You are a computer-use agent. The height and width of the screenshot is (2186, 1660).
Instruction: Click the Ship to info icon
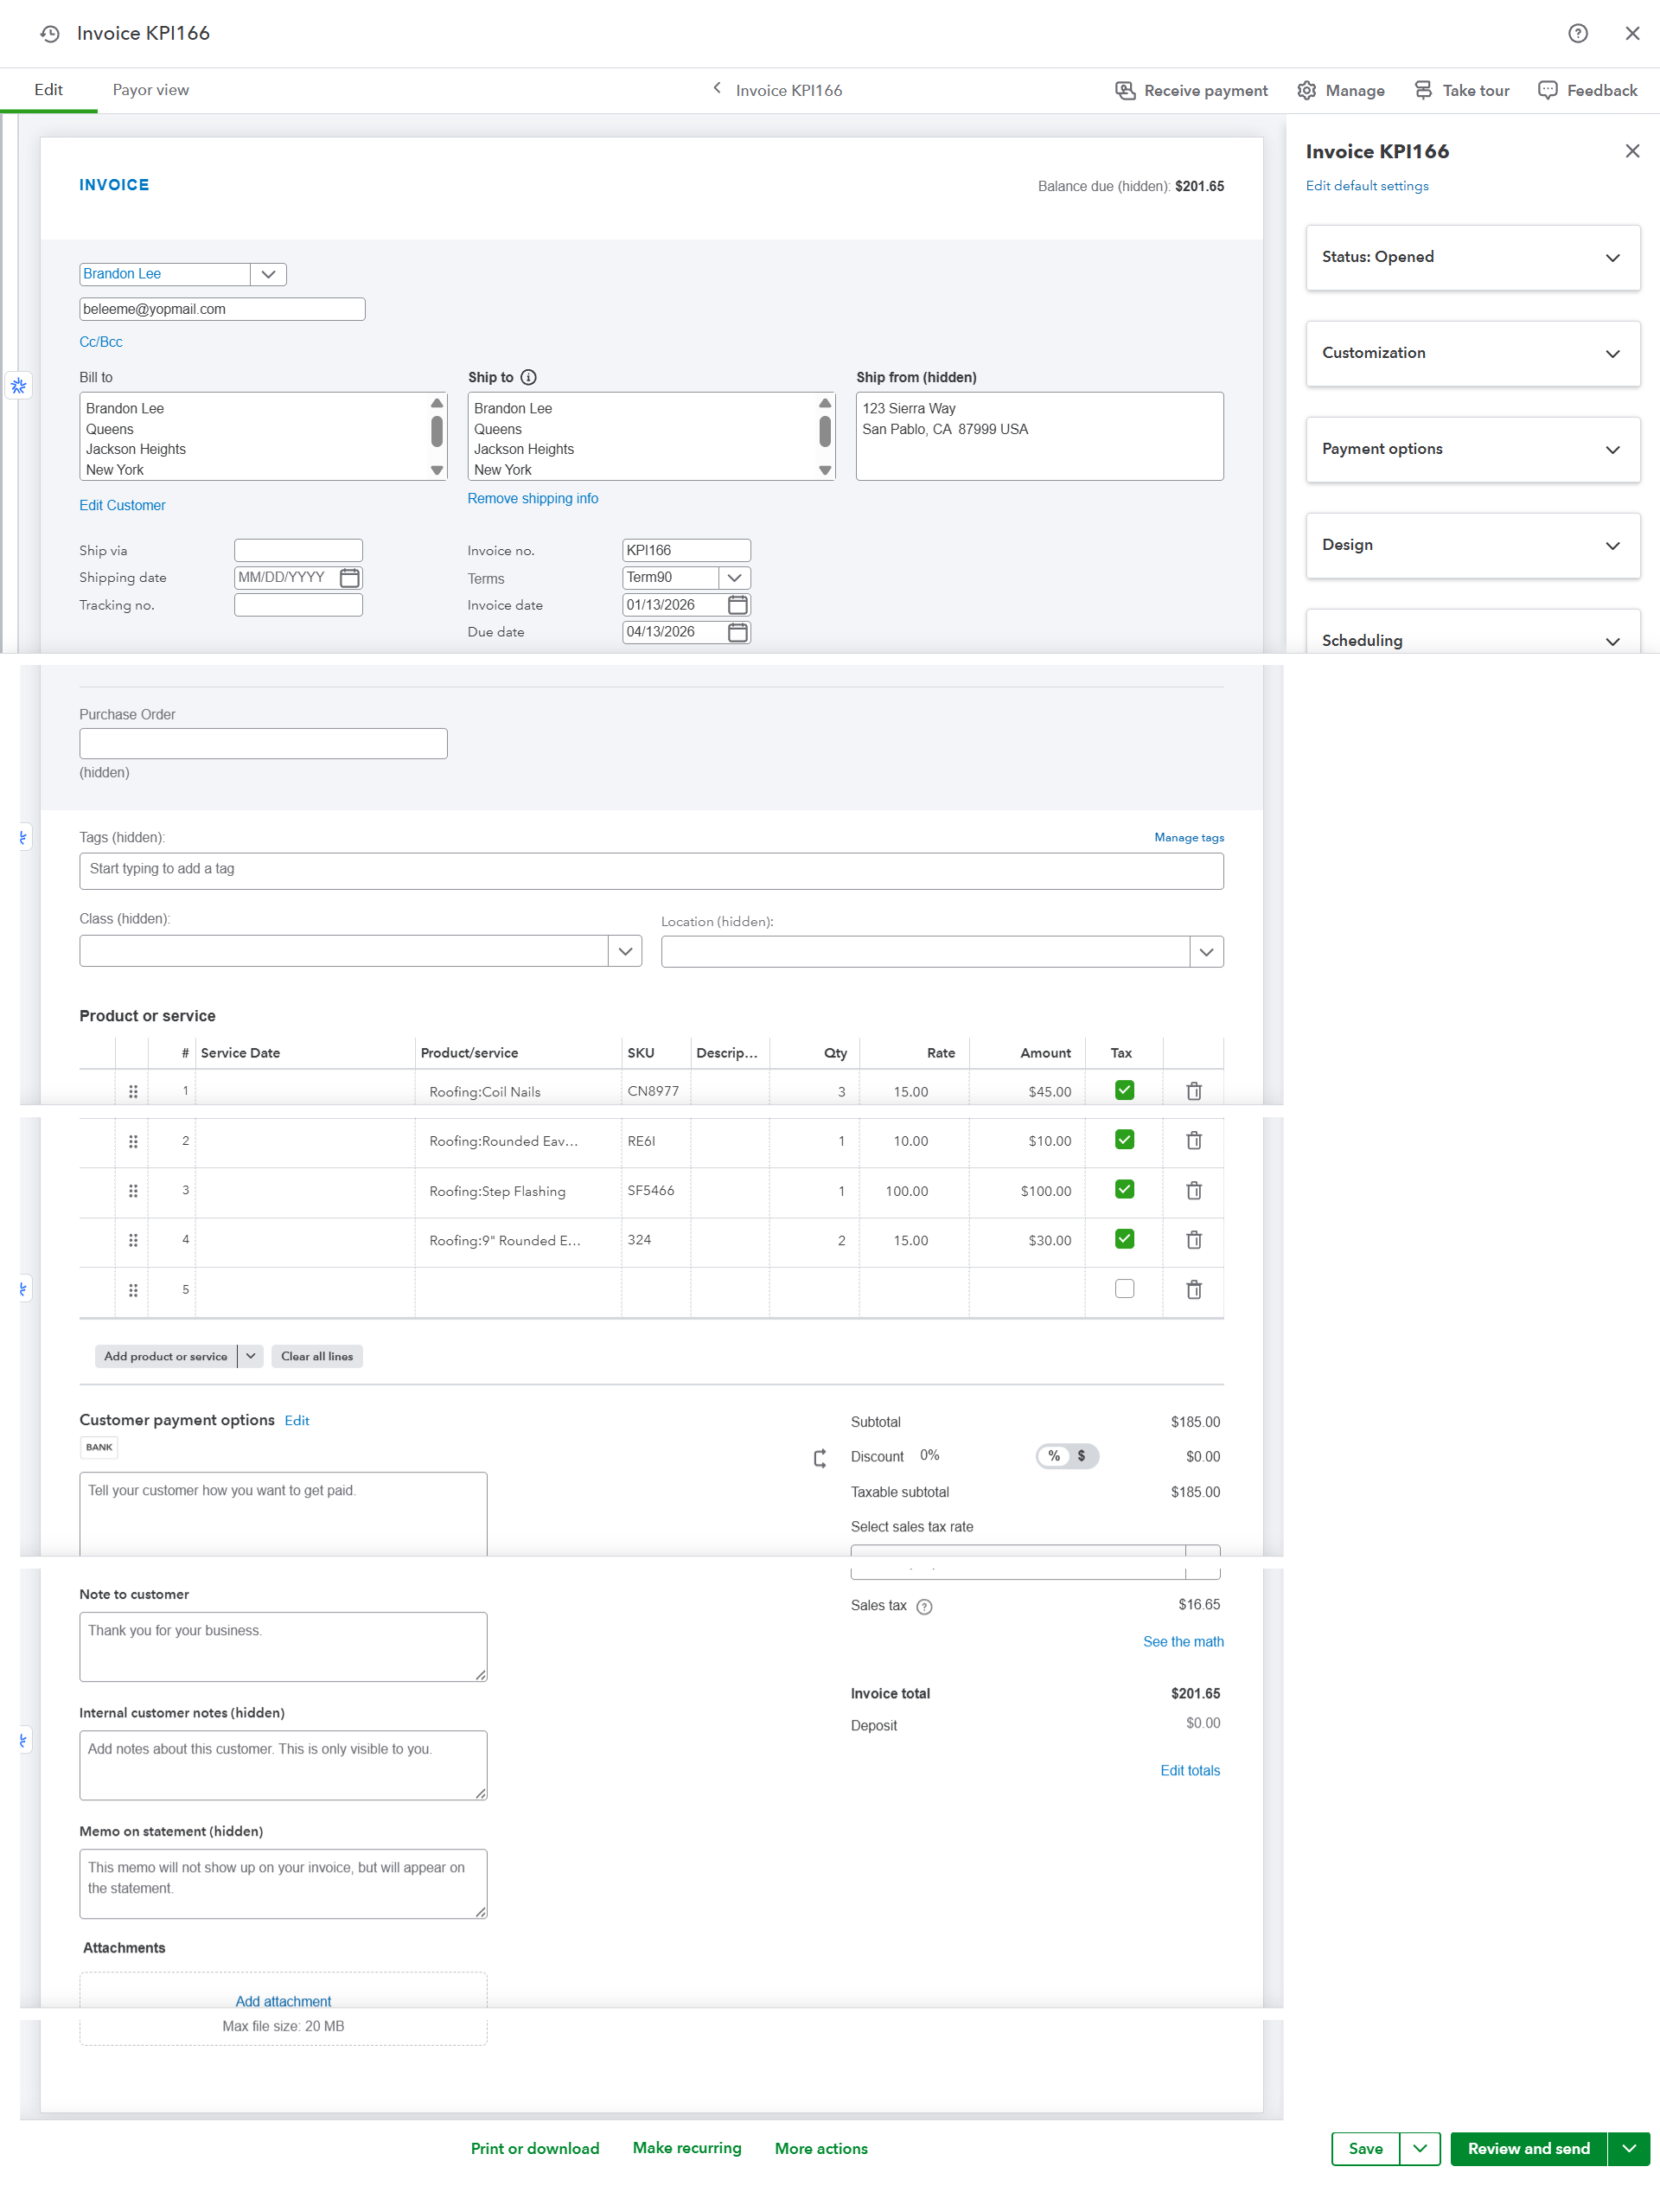coord(528,378)
